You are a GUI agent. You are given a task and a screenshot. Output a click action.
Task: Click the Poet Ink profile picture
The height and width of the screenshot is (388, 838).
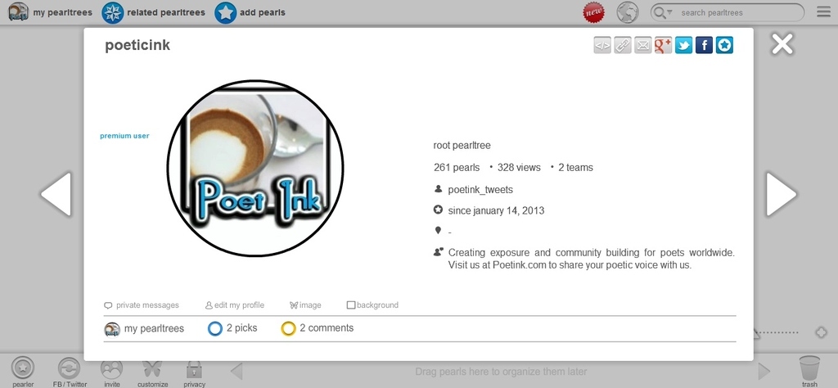coord(255,168)
